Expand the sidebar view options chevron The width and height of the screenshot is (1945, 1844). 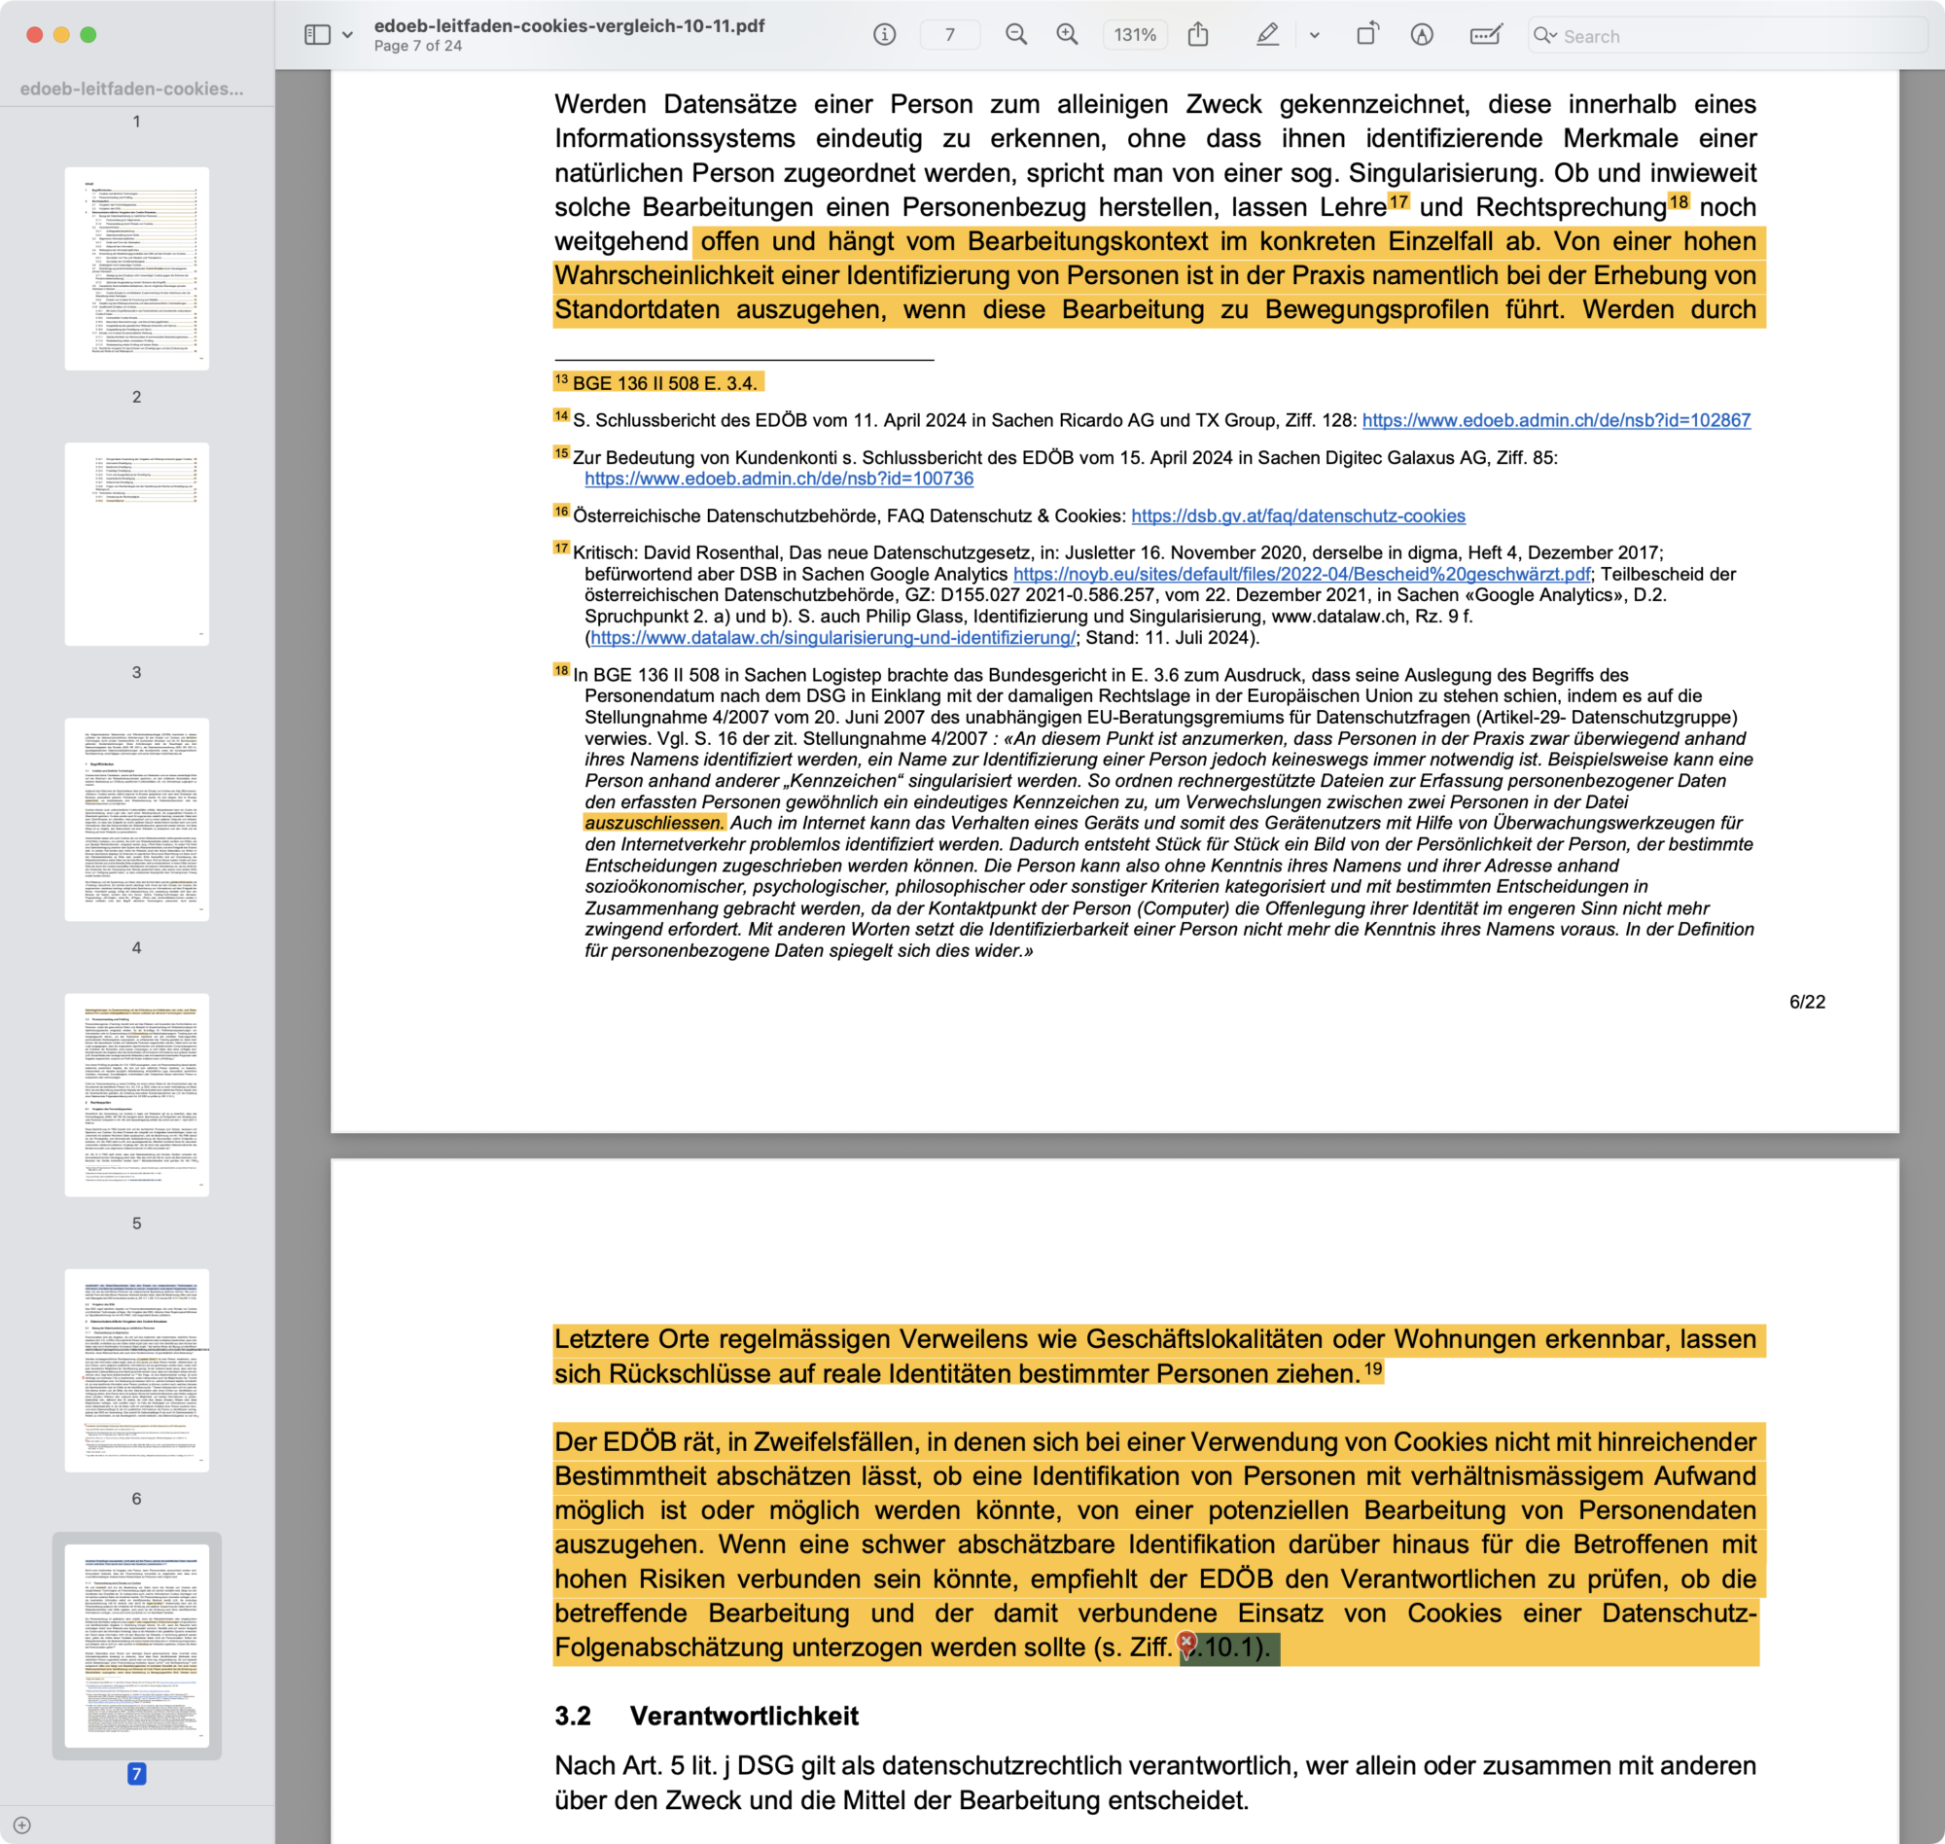tap(347, 35)
